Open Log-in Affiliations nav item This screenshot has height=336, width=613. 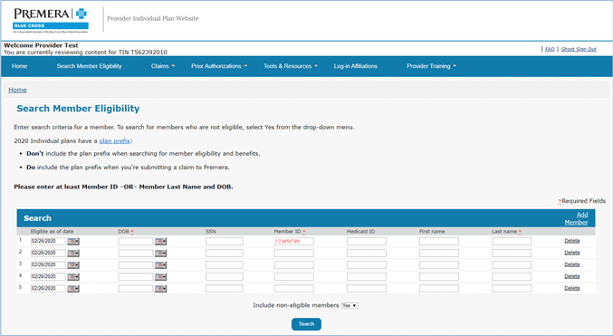(355, 66)
